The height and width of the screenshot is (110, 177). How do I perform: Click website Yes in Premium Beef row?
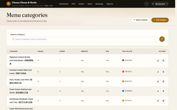click(82, 72)
